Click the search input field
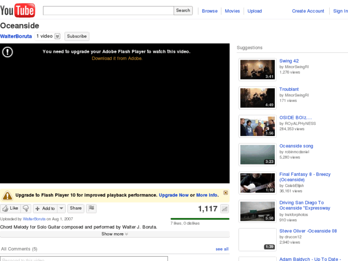This screenshot has height=261, width=348. [108, 11]
